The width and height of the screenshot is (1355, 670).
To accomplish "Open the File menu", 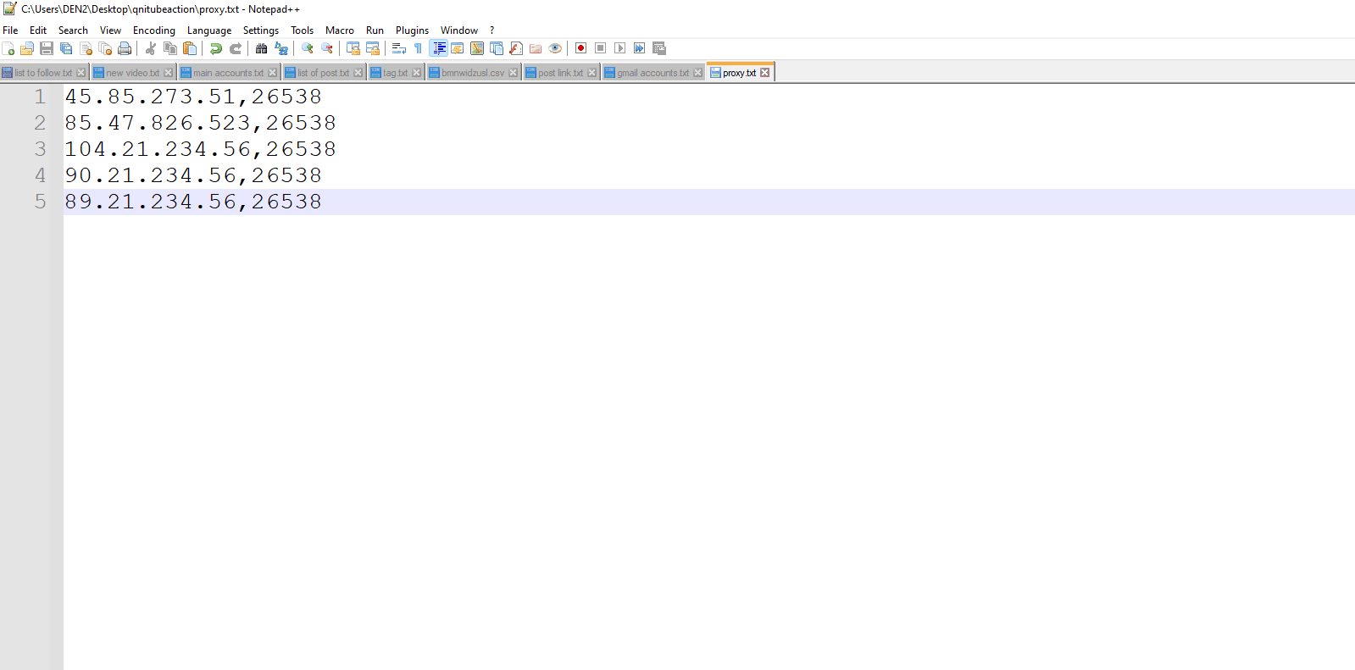I will [x=10, y=30].
